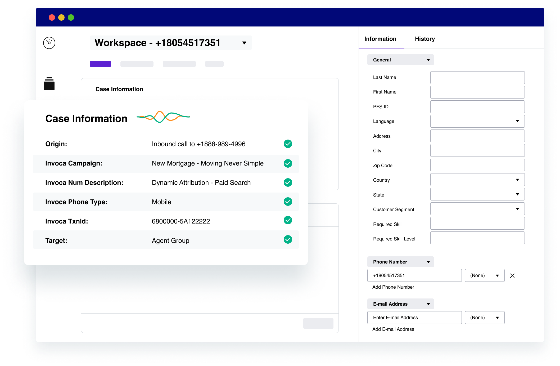Select the second gray placeholder tab

point(137,64)
